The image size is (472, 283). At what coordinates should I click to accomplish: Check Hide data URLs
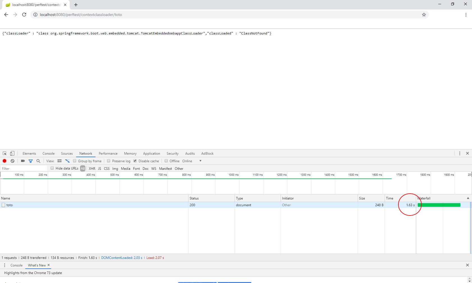click(x=52, y=168)
